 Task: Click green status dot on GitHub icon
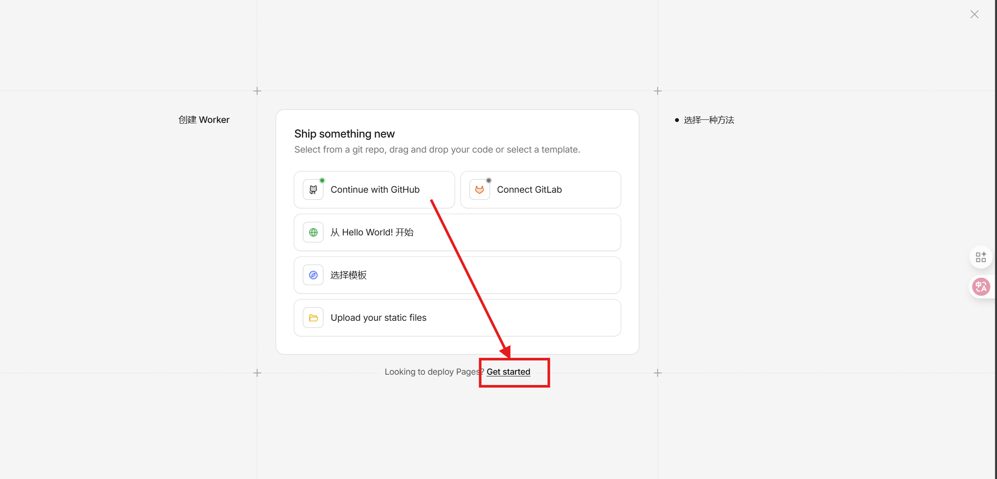pyautogui.click(x=322, y=180)
